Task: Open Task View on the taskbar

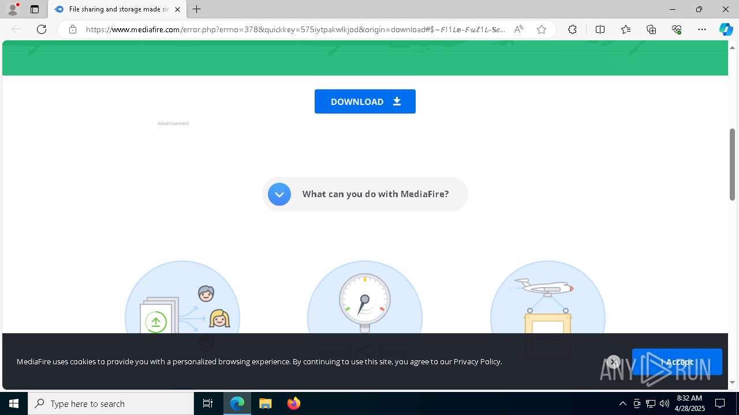Action: point(208,403)
